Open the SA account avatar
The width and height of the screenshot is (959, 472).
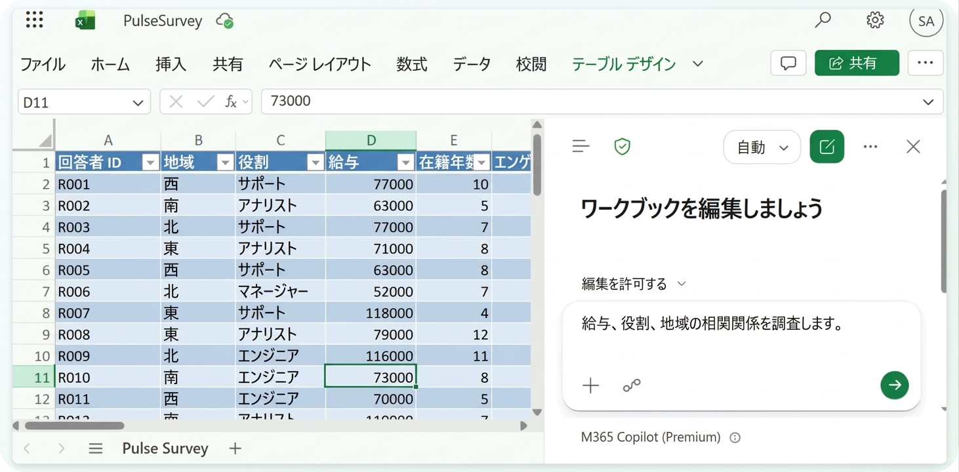pos(926,21)
